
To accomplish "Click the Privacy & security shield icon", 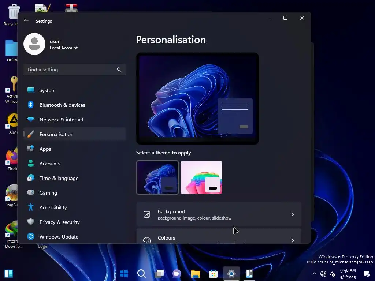I will pos(31,222).
